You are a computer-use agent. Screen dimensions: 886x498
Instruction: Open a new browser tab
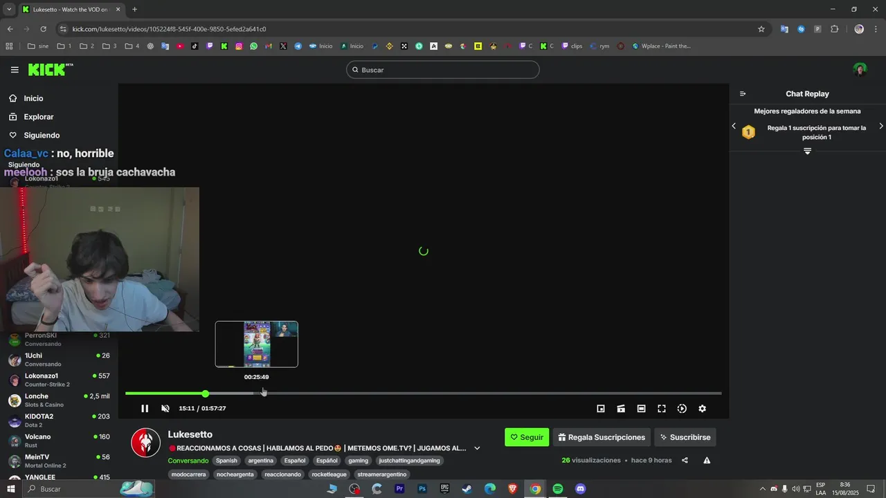[x=134, y=9]
